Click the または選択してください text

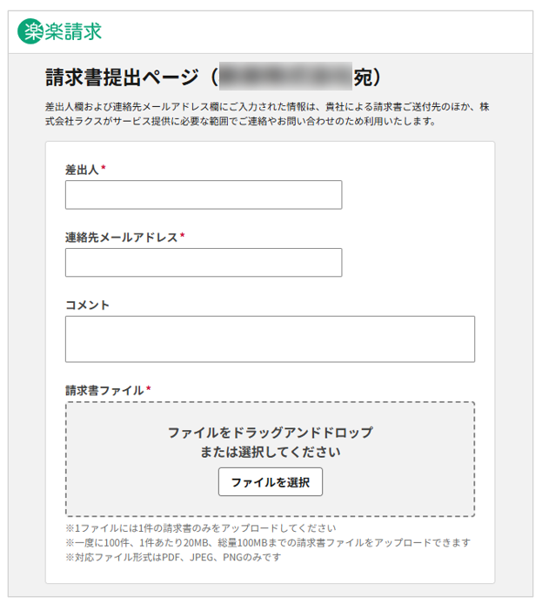click(x=270, y=452)
